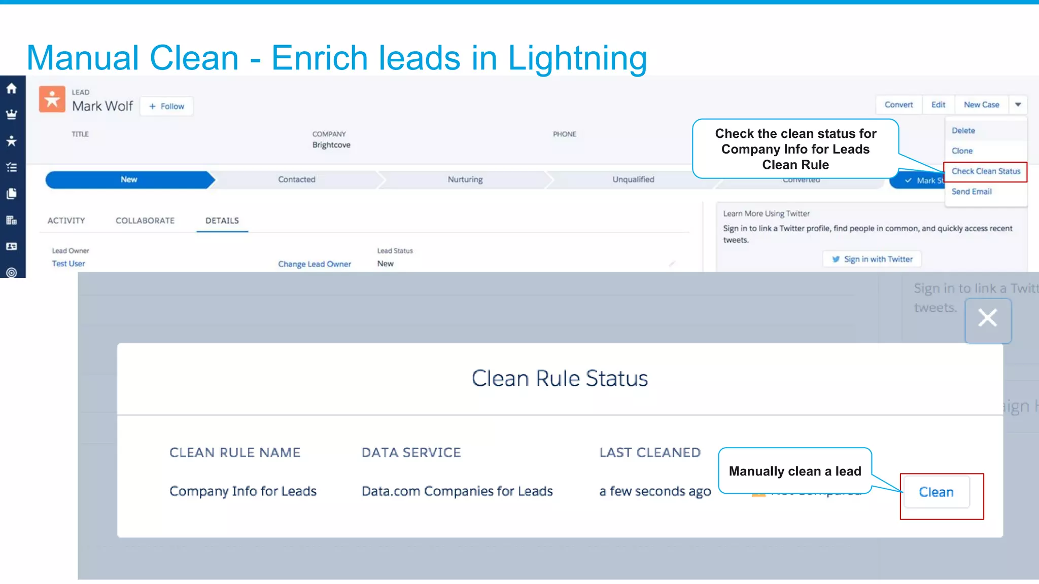The image size is (1039, 584).
Task: Open the Test User lead owner link
Action: tap(68, 264)
